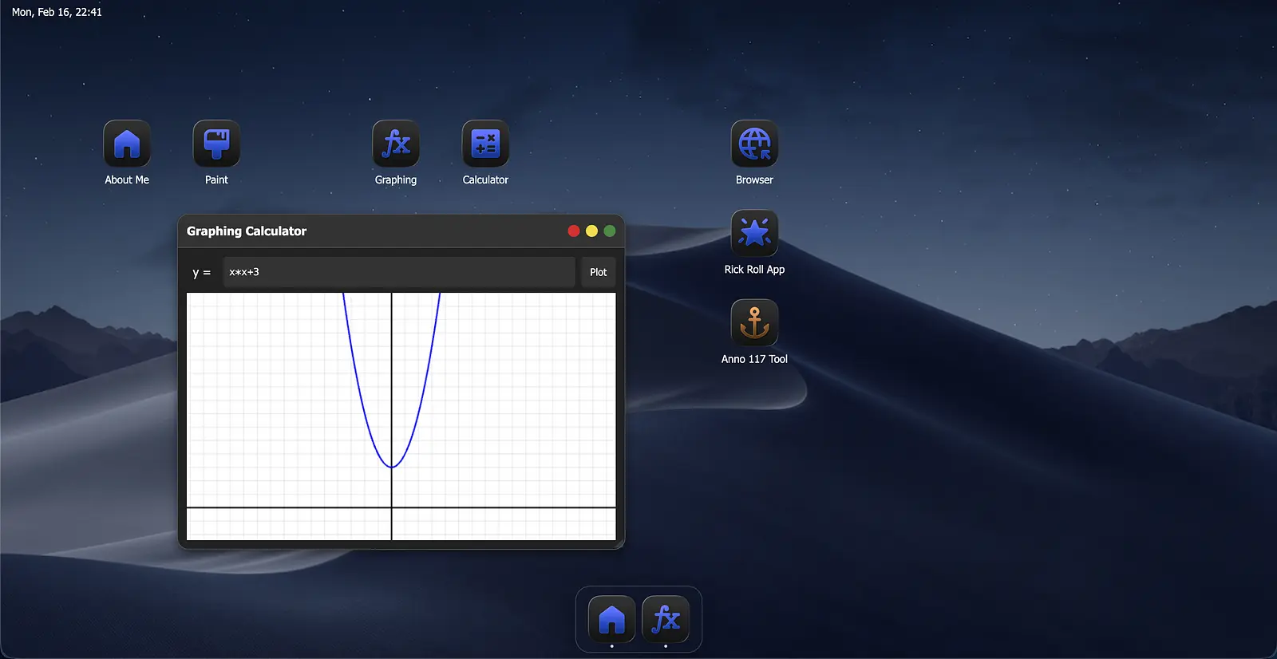Click the Graphing Calculator title bar text
Image resolution: width=1277 pixels, height=659 pixels.
[247, 231]
